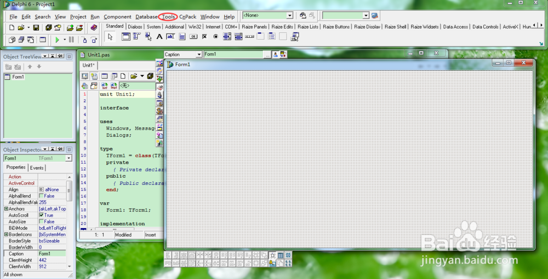Open the Form1 TForm1 object selector dropdown
The image size is (548, 279).
click(68, 158)
